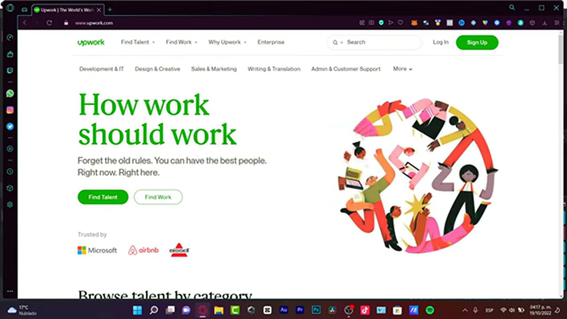Screen dimensions: 567x319
Task: Click the green Sign Up button
Action: (x=477, y=42)
